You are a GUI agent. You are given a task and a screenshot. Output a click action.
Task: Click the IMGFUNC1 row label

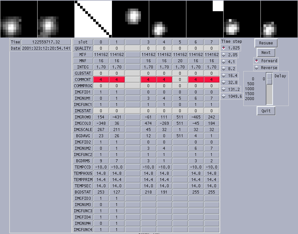(x=83, y=105)
